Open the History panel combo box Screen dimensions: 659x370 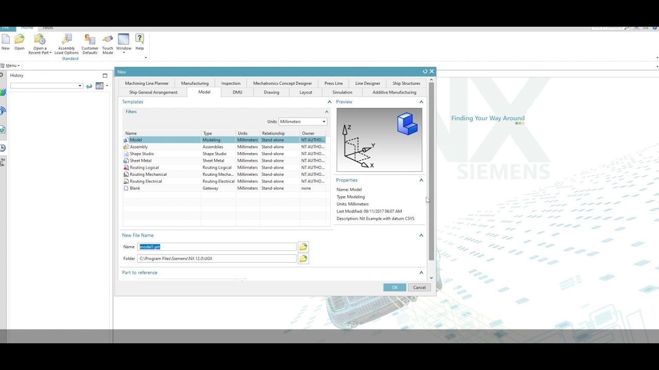[x=46, y=86]
